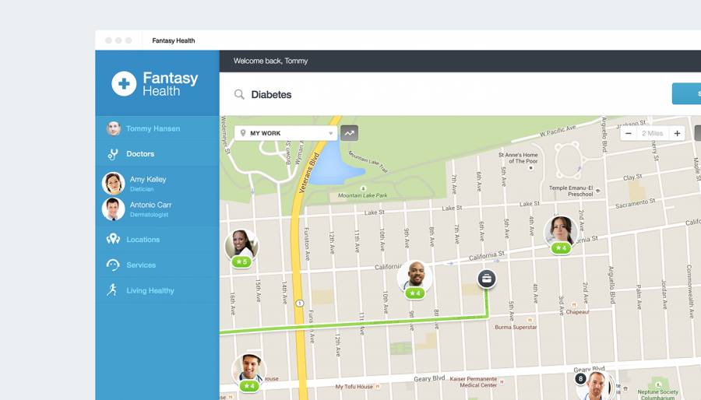The width and height of the screenshot is (701, 400).
Task: Open Tommy Hansen profile
Action: pyautogui.click(x=153, y=128)
